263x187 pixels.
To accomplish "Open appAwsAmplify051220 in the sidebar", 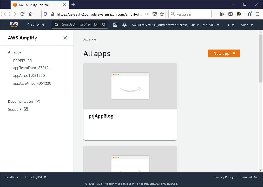I will (32, 83).
